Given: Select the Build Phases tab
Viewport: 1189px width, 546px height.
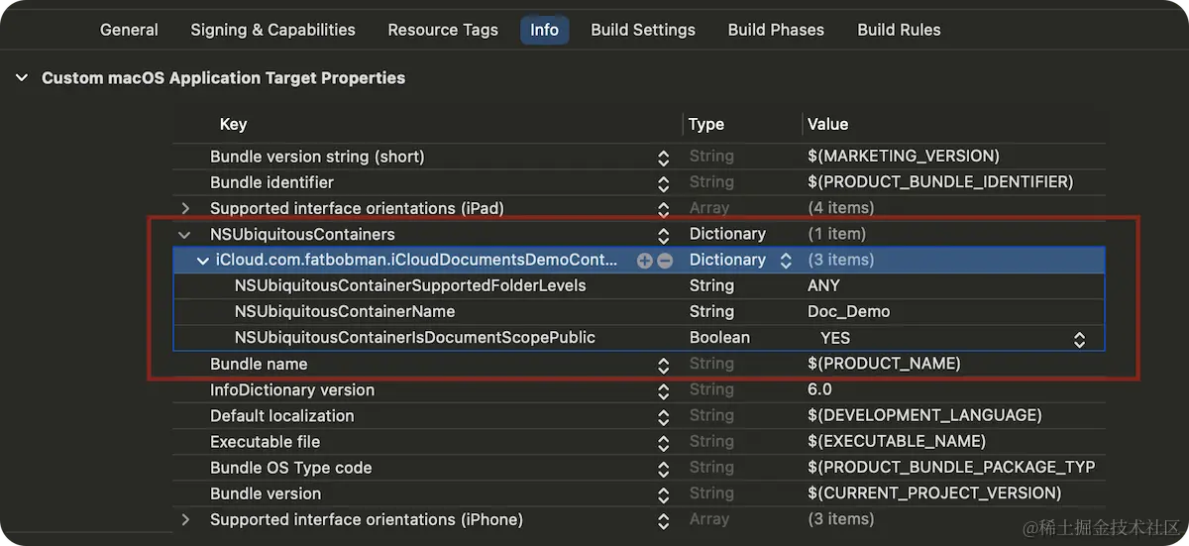Looking at the screenshot, I should (x=776, y=30).
